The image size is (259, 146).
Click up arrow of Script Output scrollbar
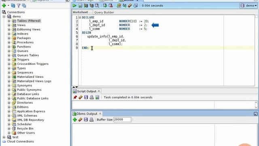pyautogui.click(x=256, y=103)
